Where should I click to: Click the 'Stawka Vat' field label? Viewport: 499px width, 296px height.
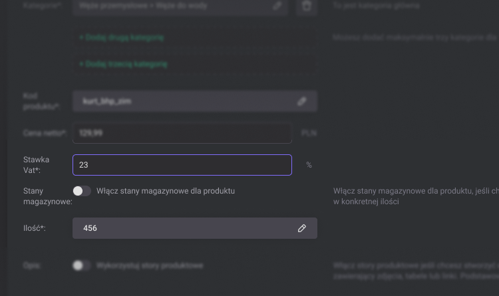coord(36,165)
